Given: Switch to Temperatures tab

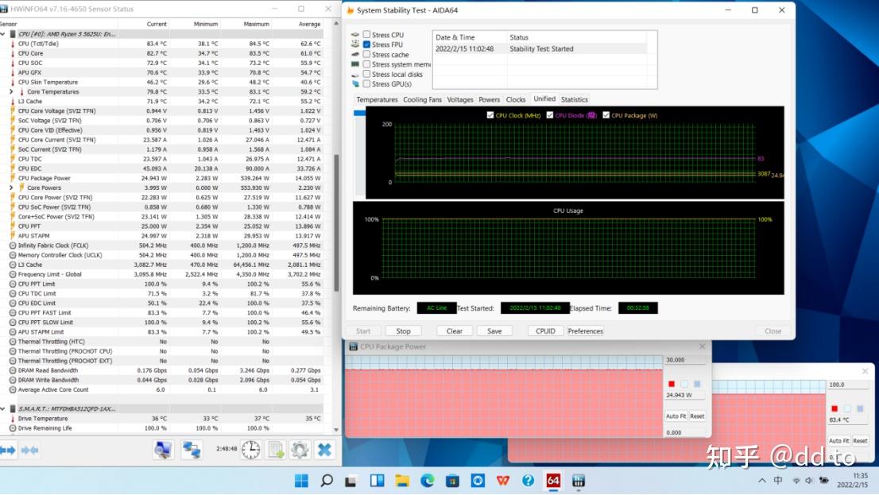Looking at the screenshot, I should [377, 100].
